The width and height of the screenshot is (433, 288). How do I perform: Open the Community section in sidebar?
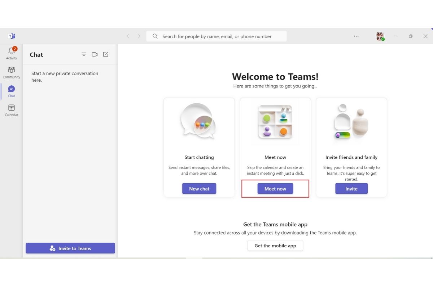(12, 70)
